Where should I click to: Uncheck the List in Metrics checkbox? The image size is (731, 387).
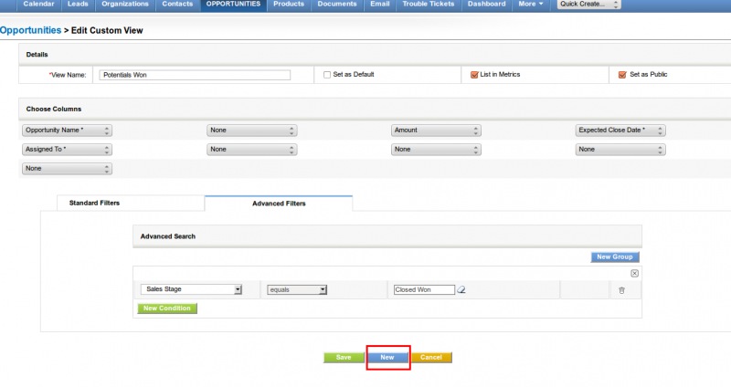[474, 75]
